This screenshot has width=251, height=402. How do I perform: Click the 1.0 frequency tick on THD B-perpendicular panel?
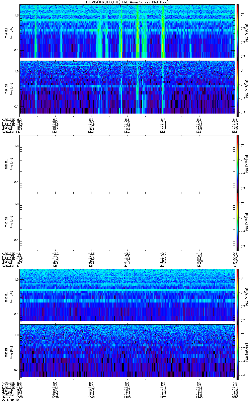(x=16, y=146)
